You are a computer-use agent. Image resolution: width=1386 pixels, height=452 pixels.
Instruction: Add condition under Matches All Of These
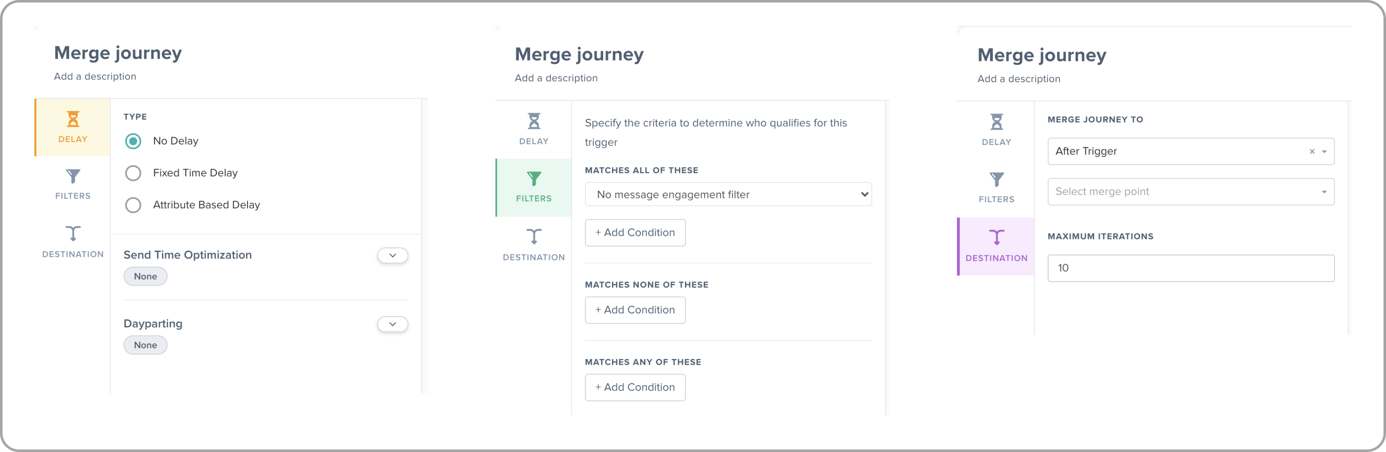click(x=635, y=232)
